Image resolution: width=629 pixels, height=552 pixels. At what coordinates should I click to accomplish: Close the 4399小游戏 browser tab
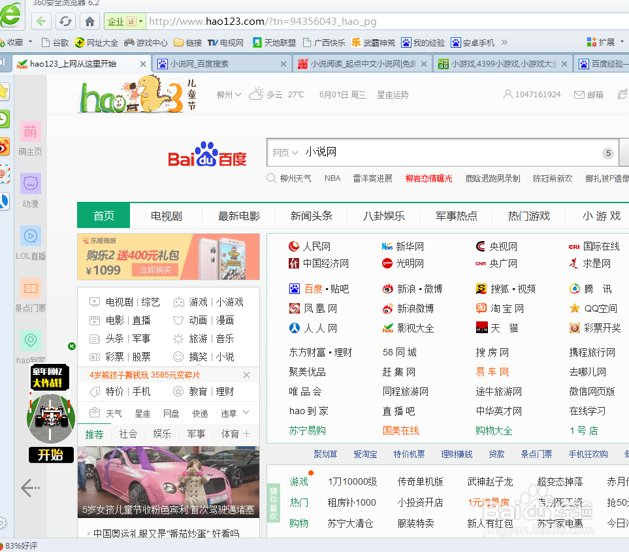click(564, 64)
